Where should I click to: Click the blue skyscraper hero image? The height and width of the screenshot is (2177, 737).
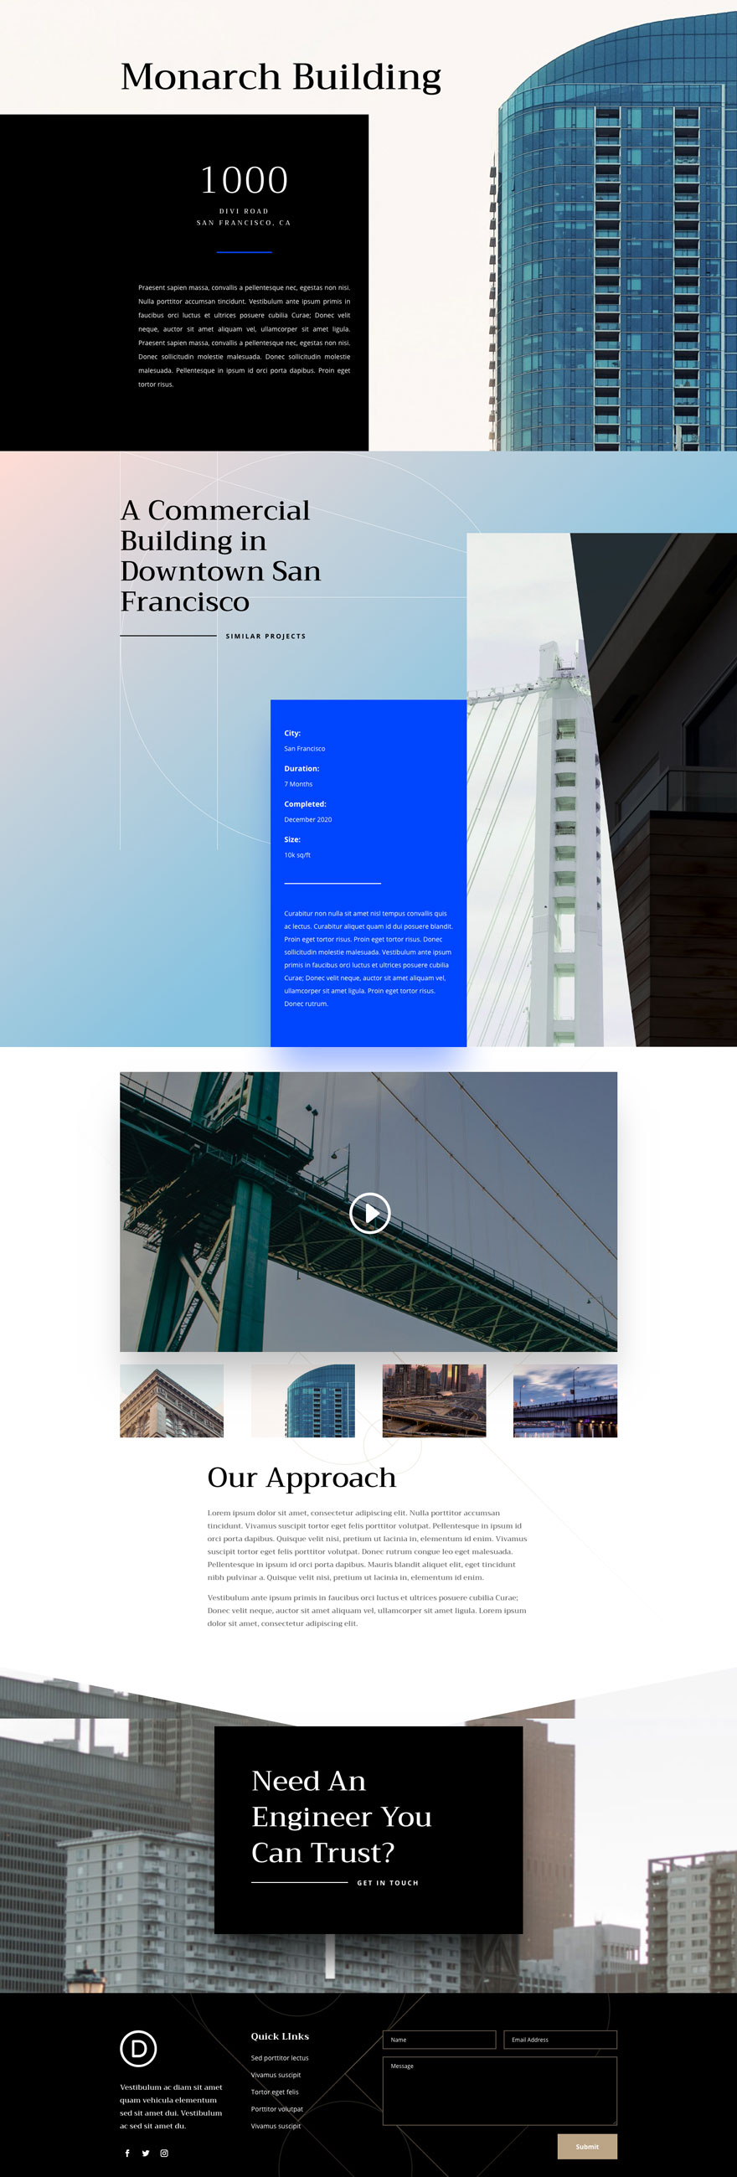pos(614,232)
